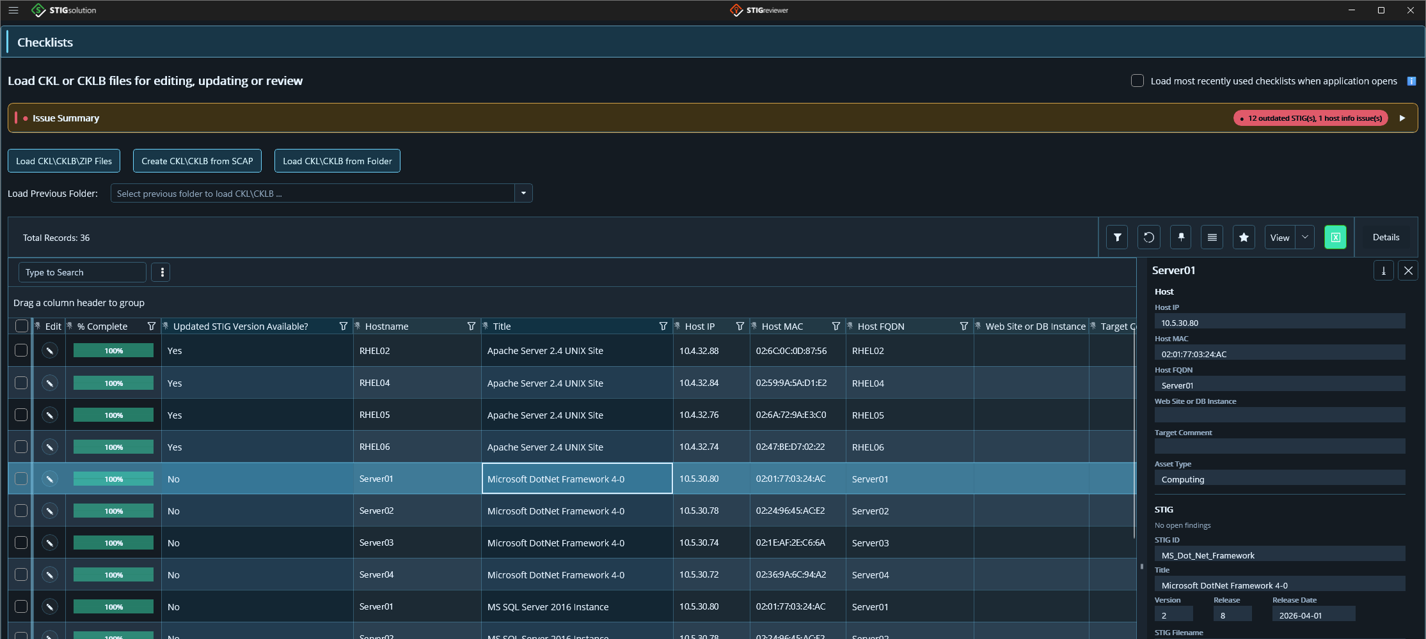Select the MS SQL Server 2016 Instance title cell for Server01

pyautogui.click(x=576, y=606)
